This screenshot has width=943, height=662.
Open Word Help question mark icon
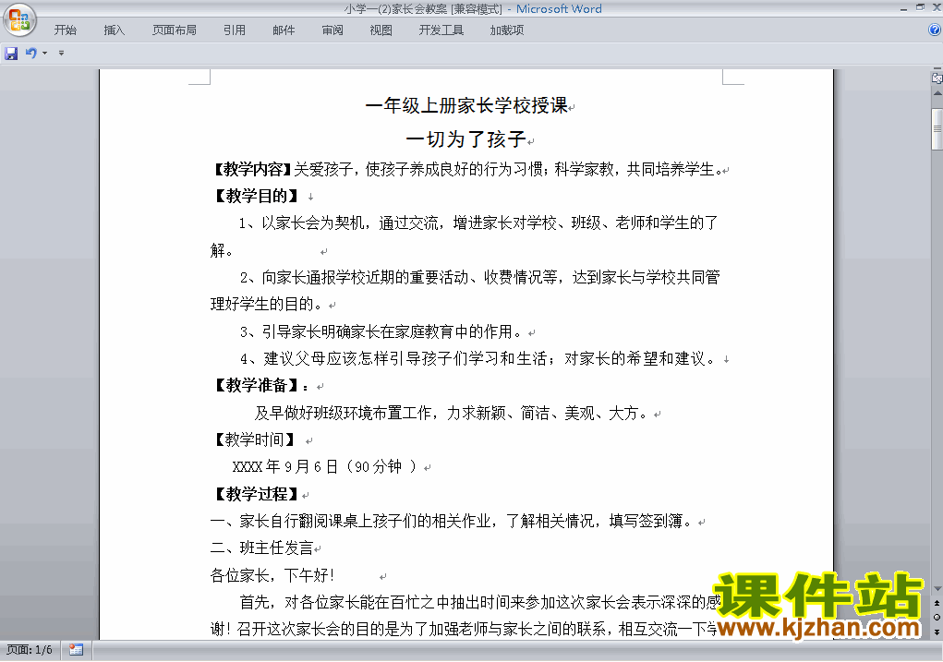tap(935, 30)
